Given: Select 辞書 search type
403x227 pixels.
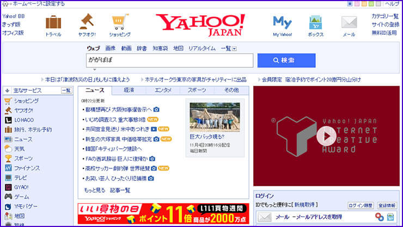Looking at the screenshot, I should tap(142, 48).
